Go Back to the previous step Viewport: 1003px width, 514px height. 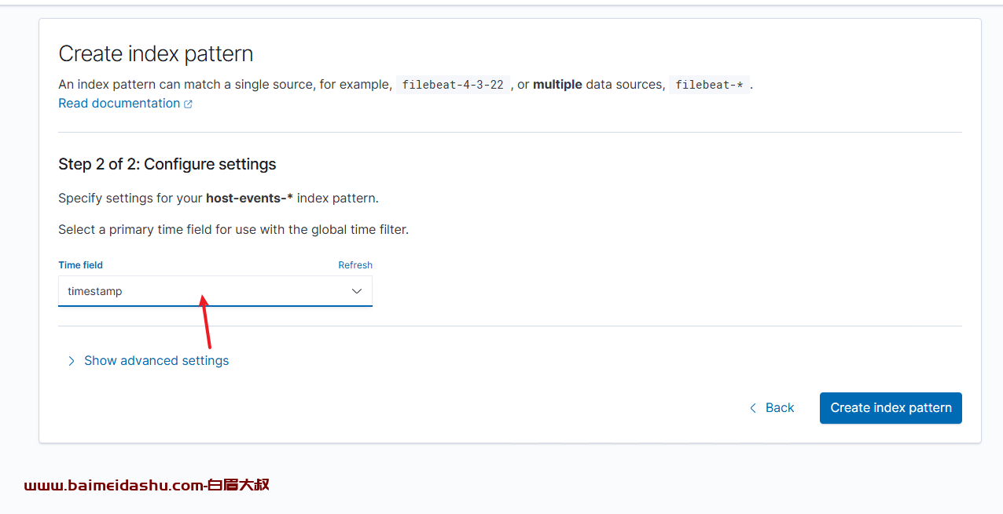pos(772,408)
